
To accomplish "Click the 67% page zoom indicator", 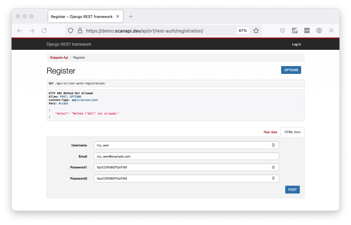I will point(242,30).
